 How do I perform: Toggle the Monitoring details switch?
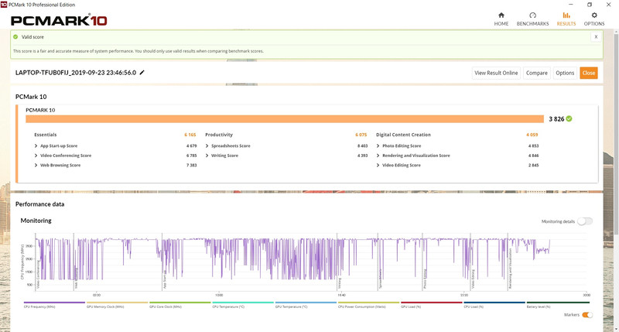585,221
